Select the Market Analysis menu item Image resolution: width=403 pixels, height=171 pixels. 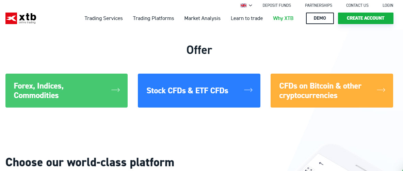pyautogui.click(x=203, y=18)
